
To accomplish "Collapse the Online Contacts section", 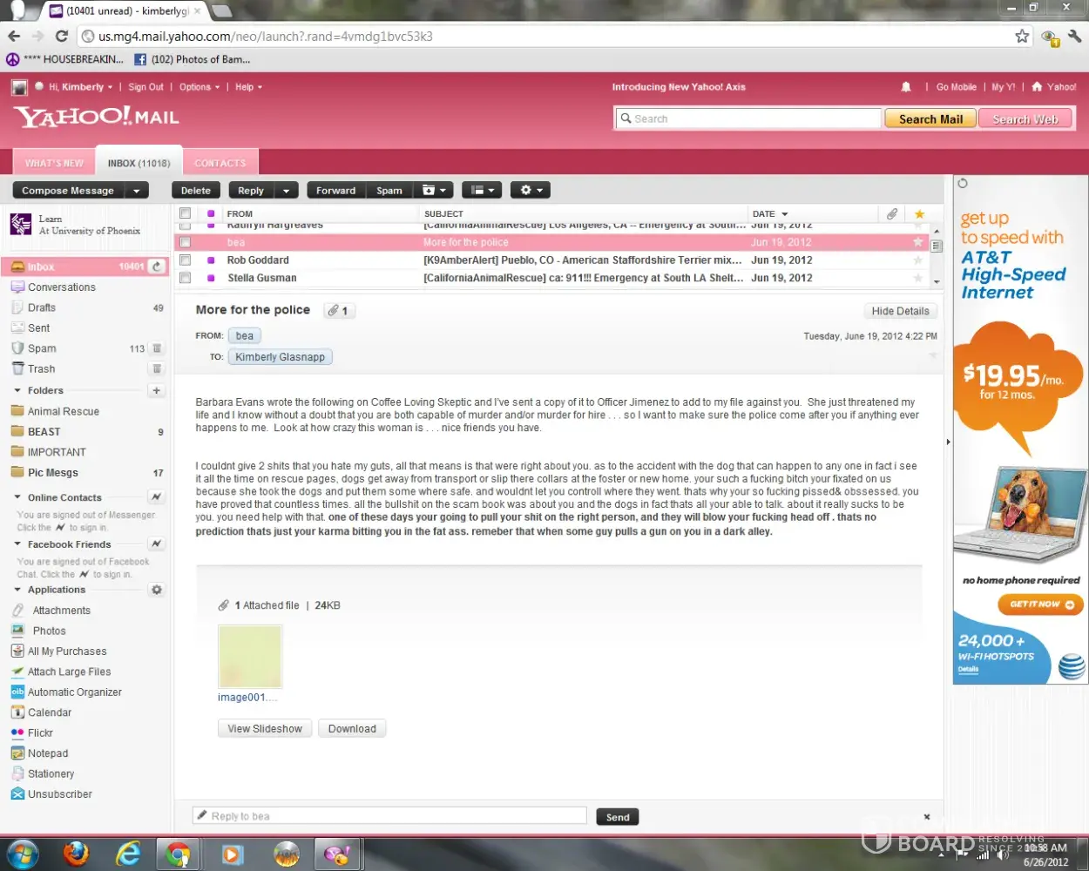I will 17,497.
